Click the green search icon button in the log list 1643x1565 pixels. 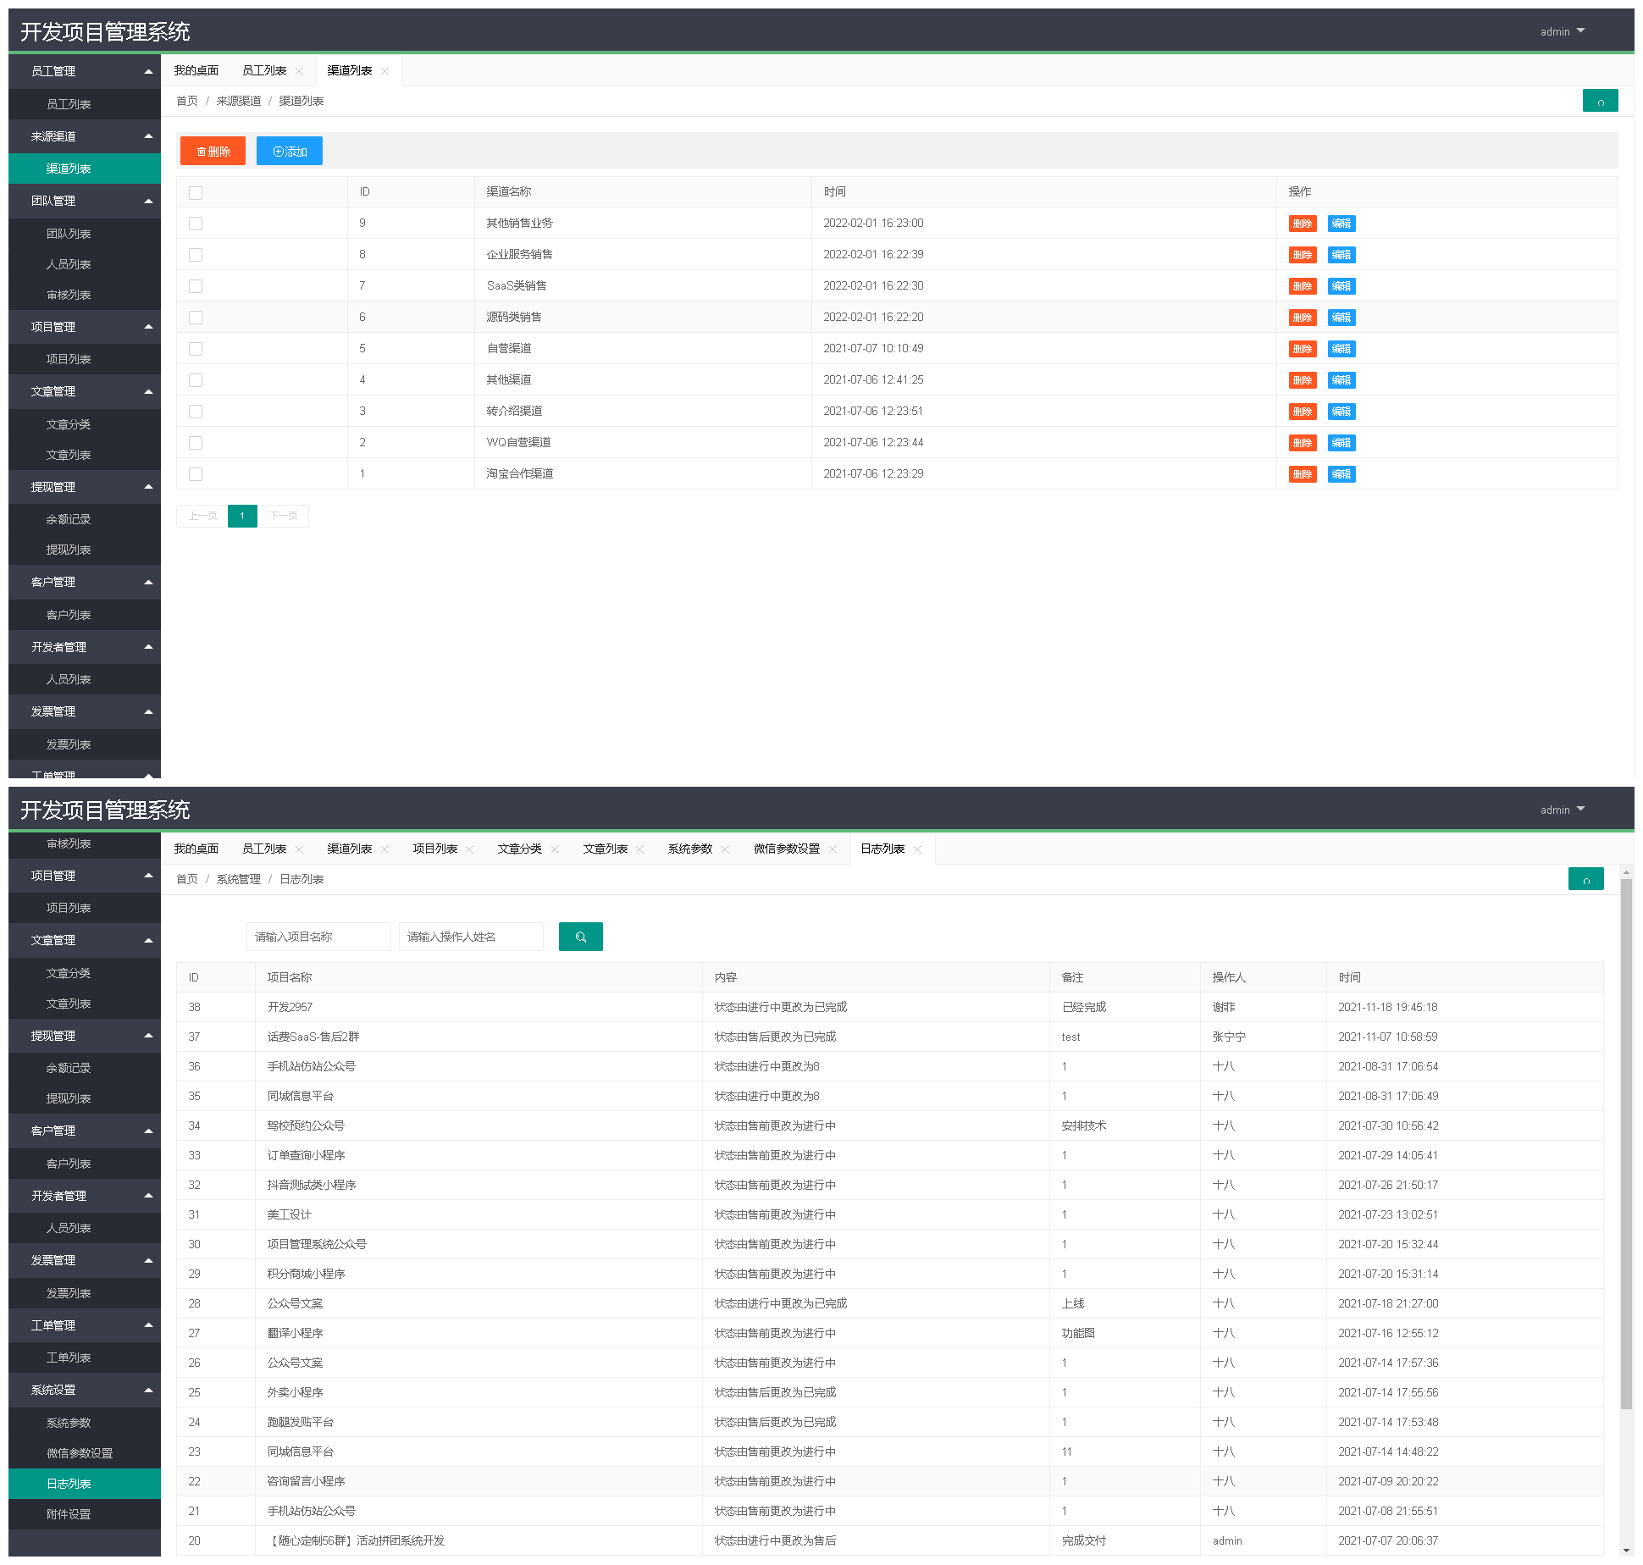pyautogui.click(x=580, y=937)
